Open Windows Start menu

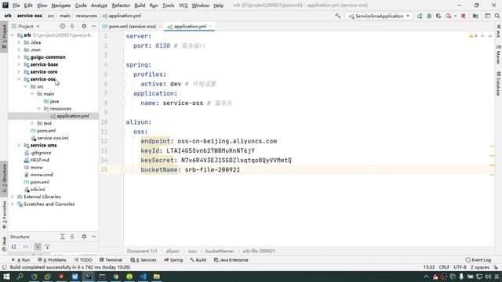[x=6, y=277]
